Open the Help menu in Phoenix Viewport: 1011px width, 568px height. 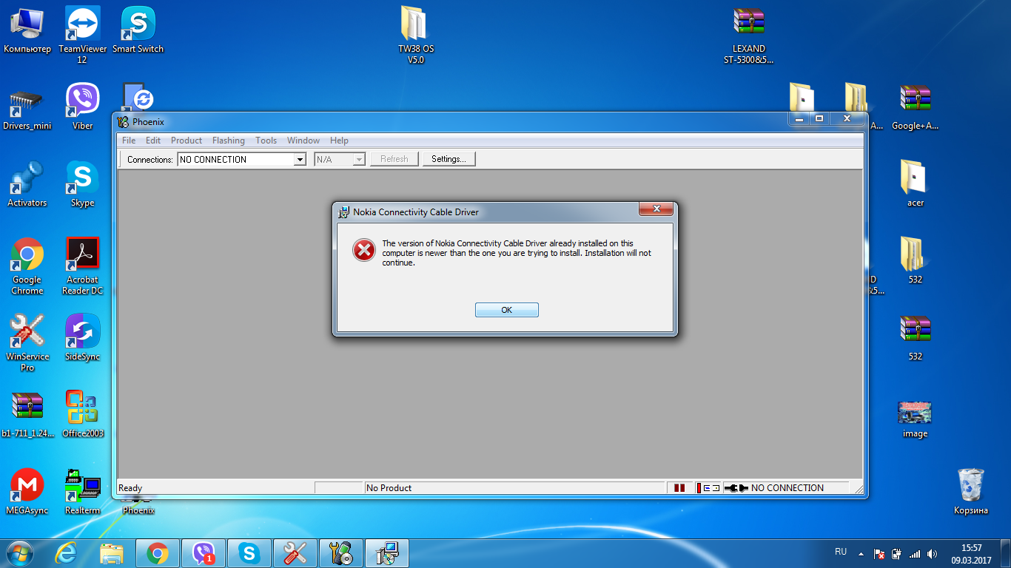(x=340, y=141)
